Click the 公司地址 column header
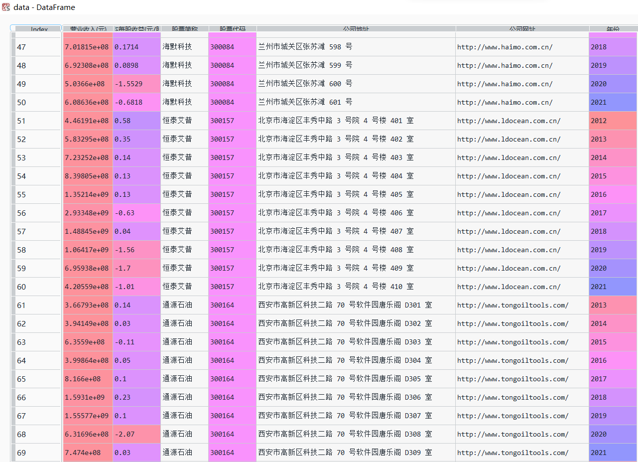The width and height of the screenshot is (638, 462). click(x=356, y=29)
